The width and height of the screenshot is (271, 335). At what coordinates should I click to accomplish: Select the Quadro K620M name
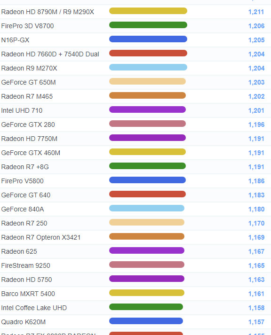click(x=24, y=322)
